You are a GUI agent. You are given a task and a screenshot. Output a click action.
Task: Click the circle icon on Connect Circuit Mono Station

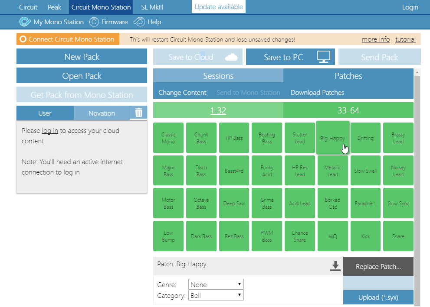pyautogui.click(x=23, y=39)
